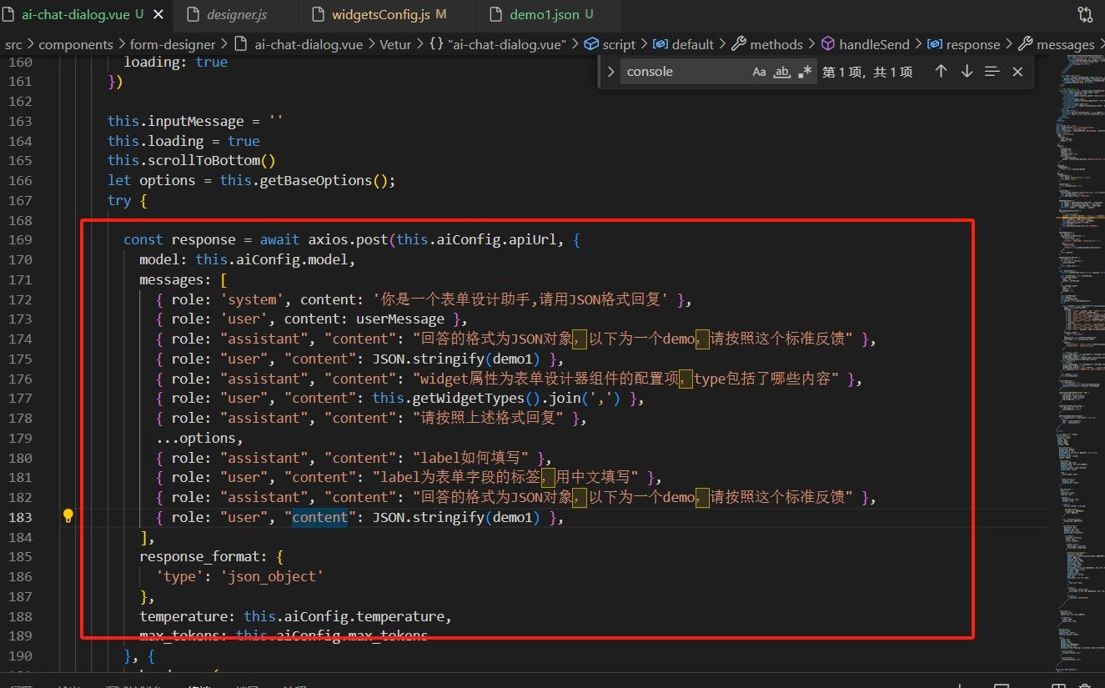The width and height of the screenshot is (1105, 688).
Task: Click 'this.inputMessage' on line 163
Action: [x=176, y=121]
